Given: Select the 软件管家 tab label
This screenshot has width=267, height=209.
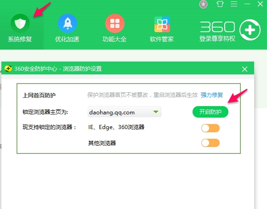Looking at the screenshot, I should tap(162, 39).
